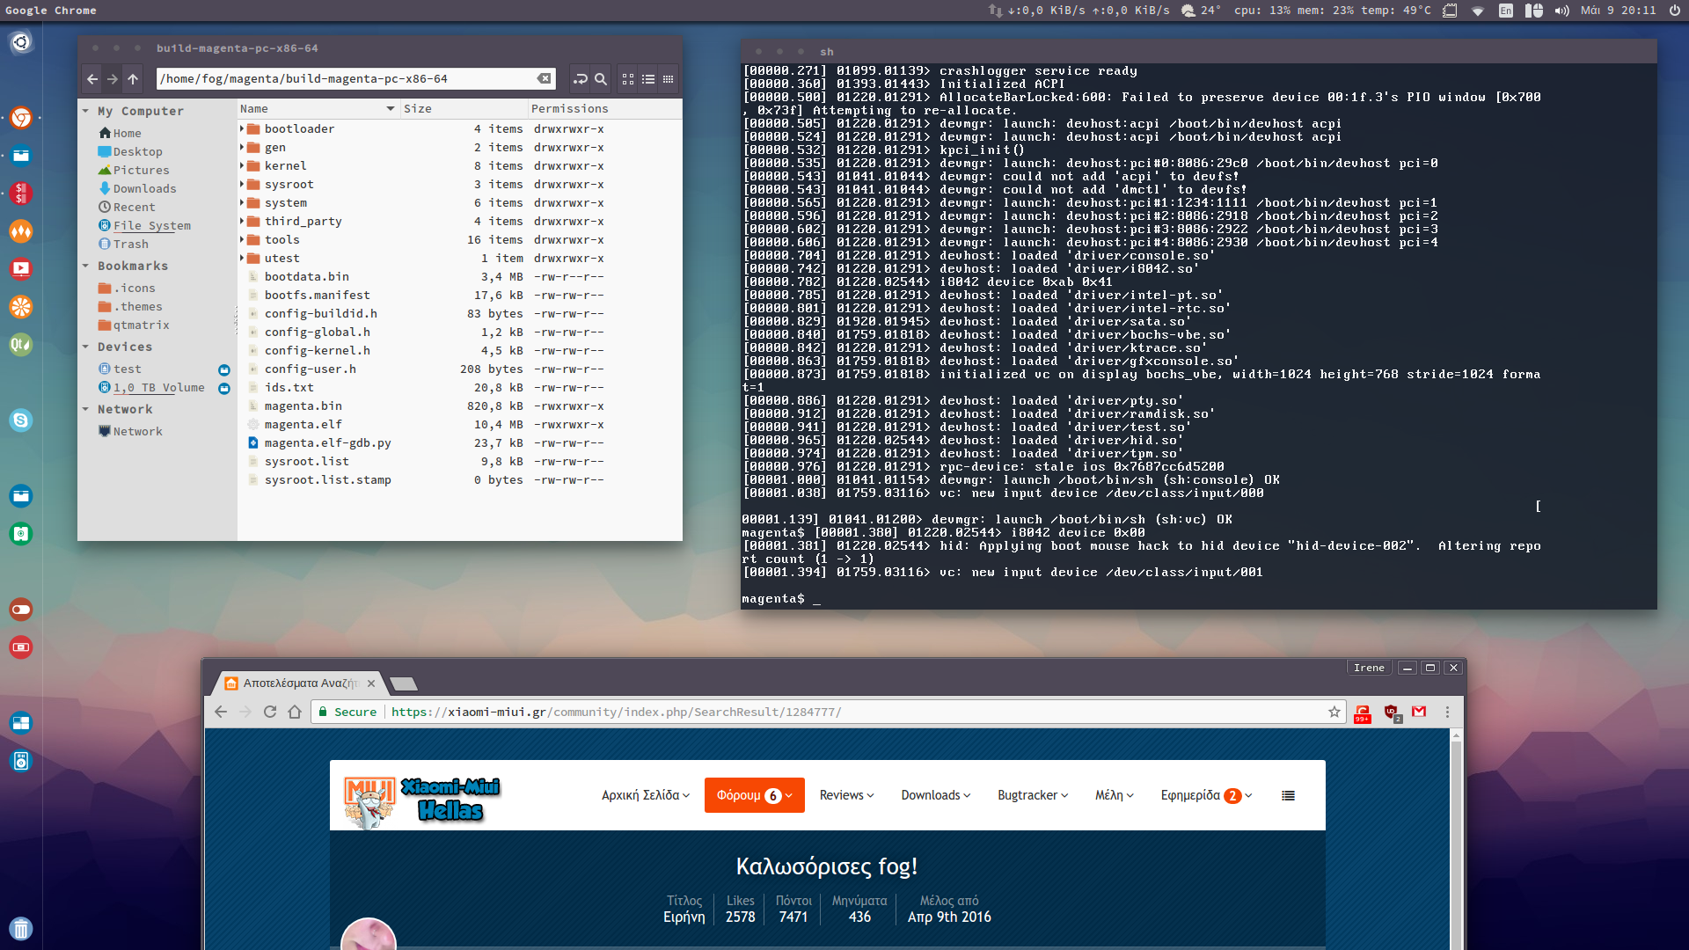Expand the kernel folder tree arrow

(x=242, y=165)
